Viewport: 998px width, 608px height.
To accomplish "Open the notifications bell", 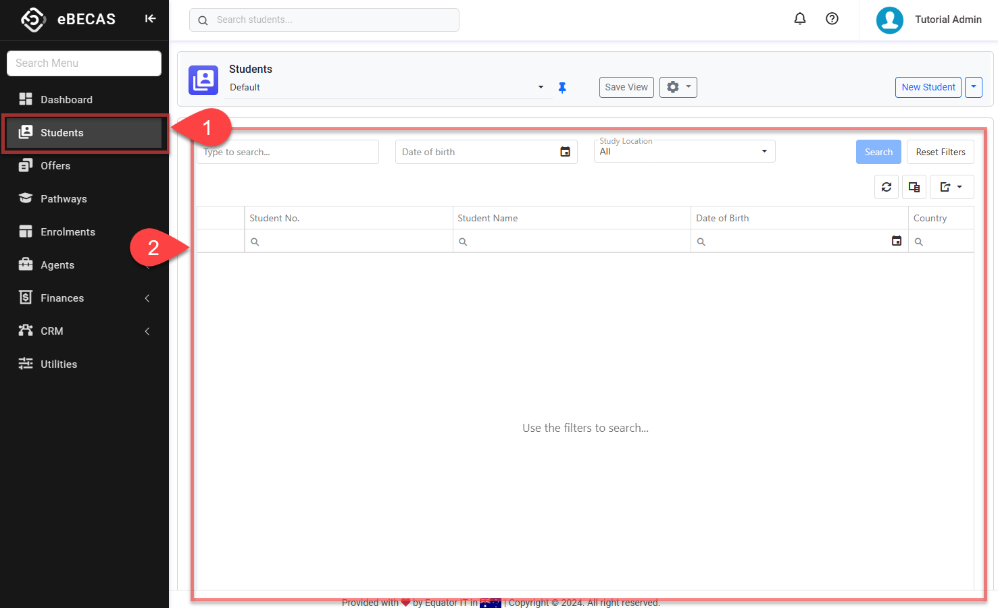I will tap(799, 19).
